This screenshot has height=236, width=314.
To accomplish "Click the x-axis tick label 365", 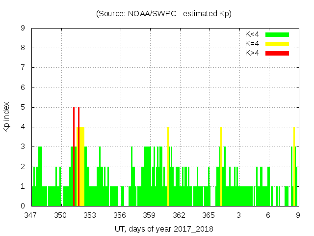I will pos(209,215).
